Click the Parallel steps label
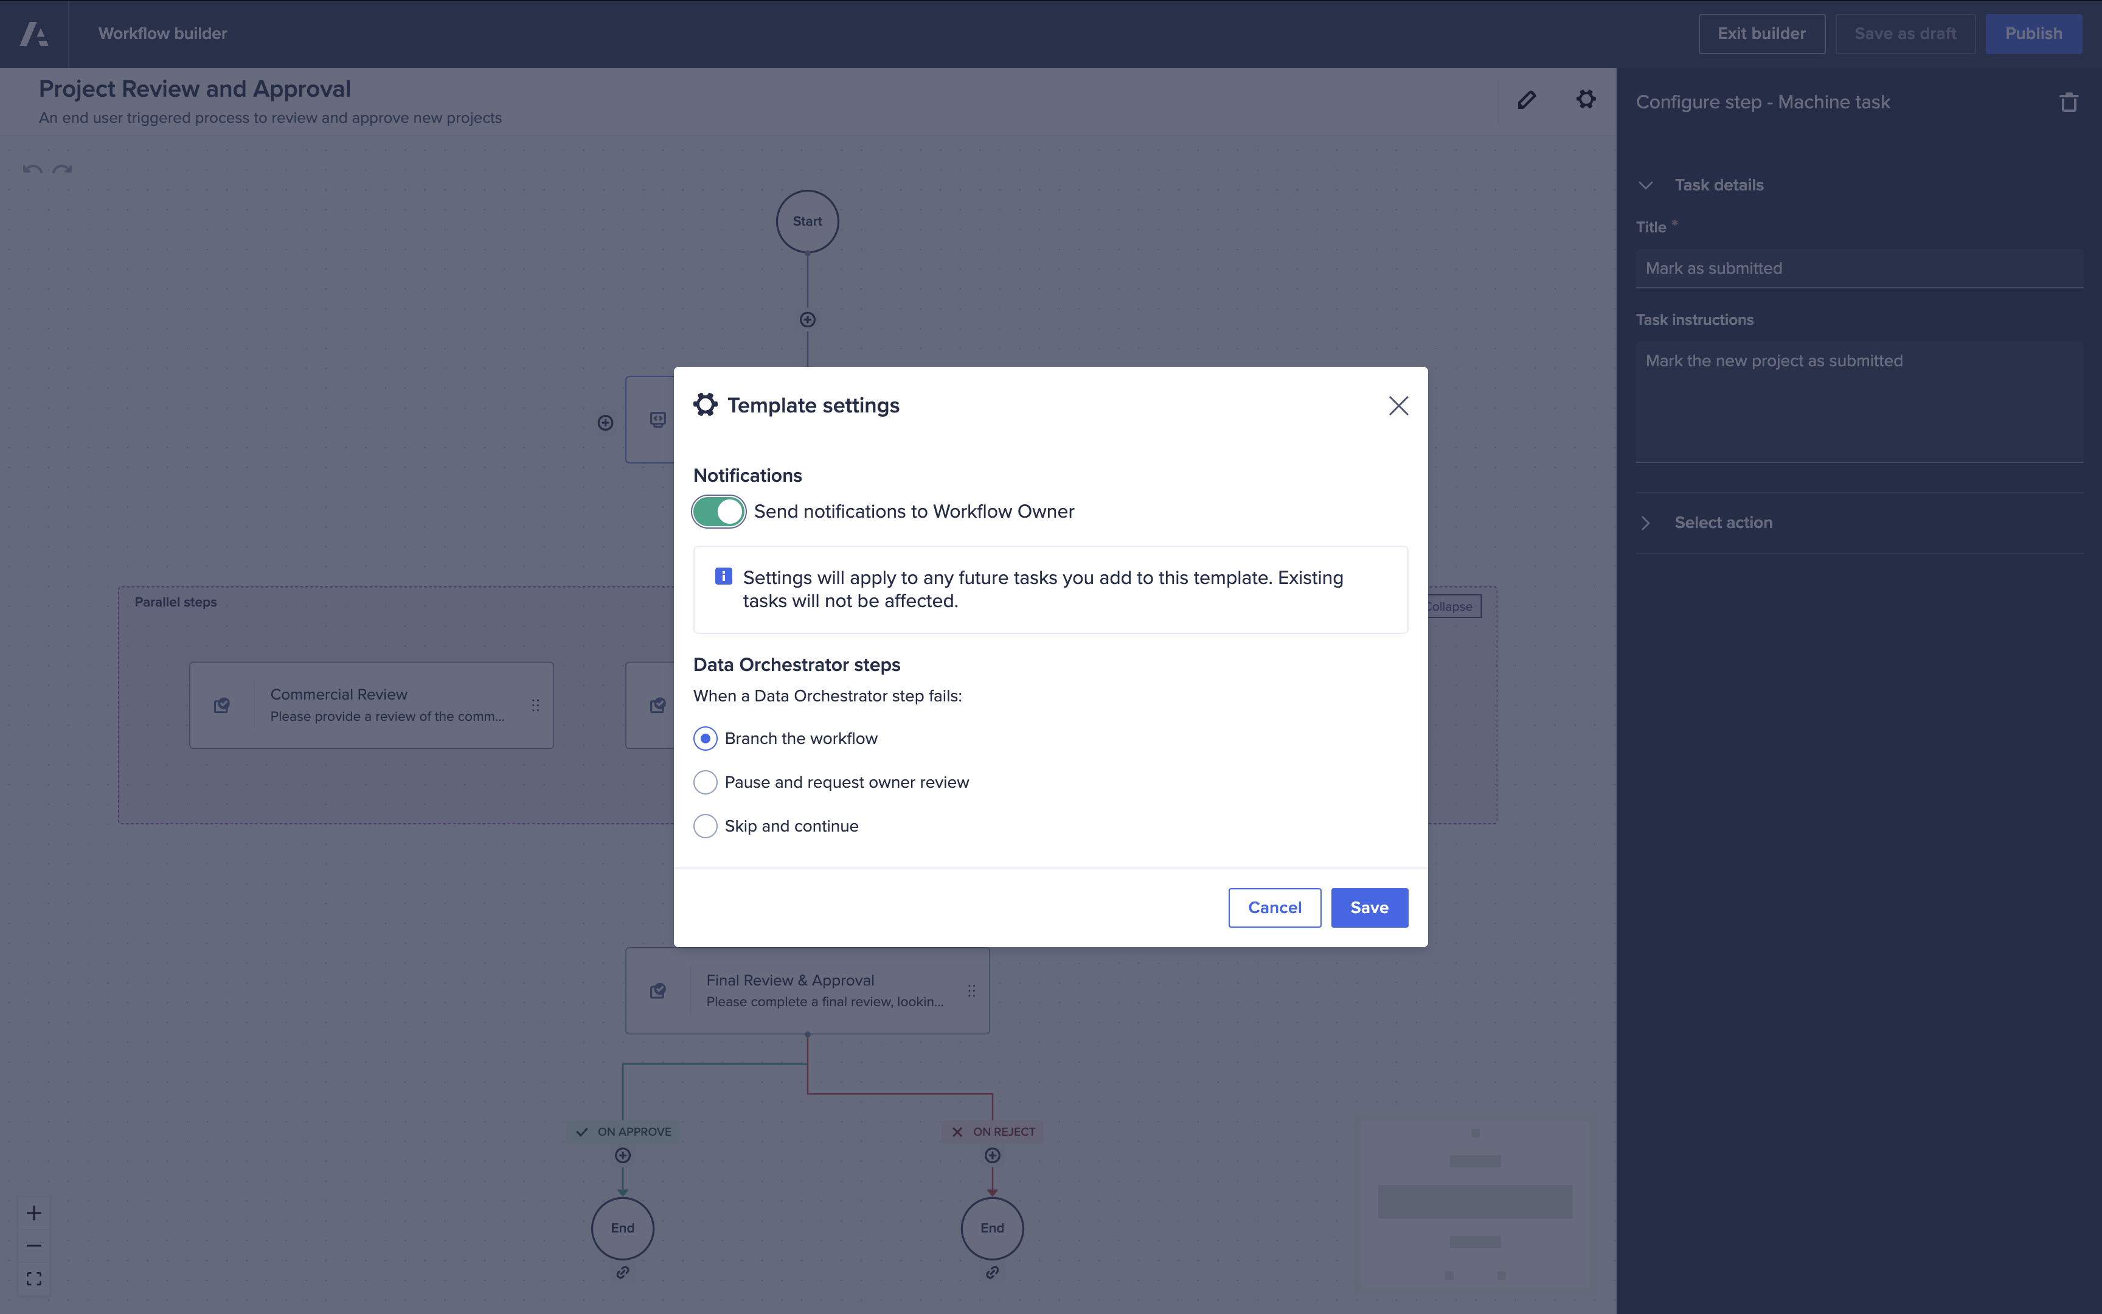 click(x=175, y=602)
